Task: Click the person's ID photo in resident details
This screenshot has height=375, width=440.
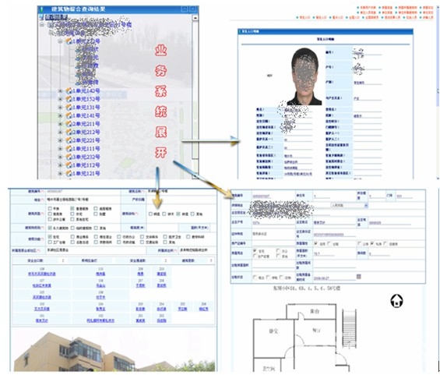Action: (x=304, y=76)
